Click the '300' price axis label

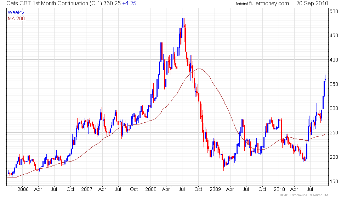click(334, 108)
